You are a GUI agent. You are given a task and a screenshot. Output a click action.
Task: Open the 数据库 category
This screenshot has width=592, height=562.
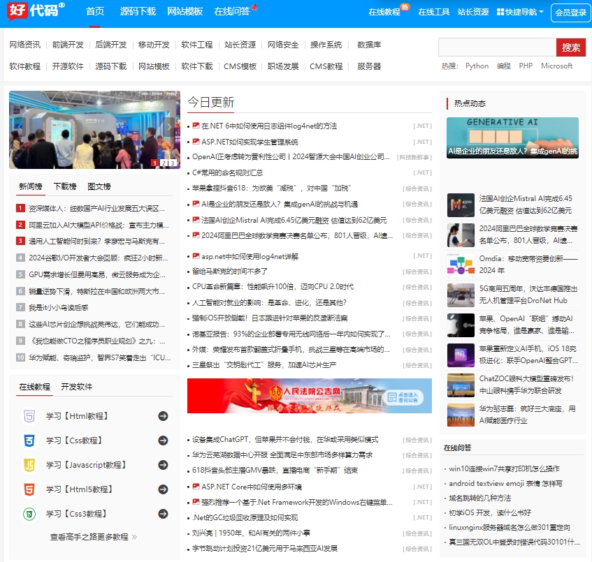[369, 45]
